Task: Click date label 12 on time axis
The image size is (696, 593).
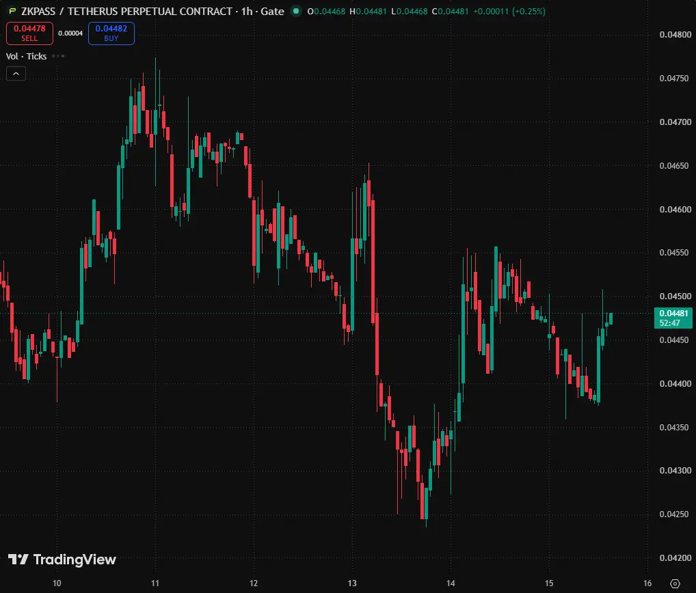Action: point(254,583)
